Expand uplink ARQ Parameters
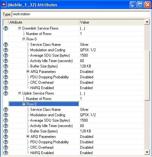The height and width of the screenshot is (157, 152). [28, 137]
